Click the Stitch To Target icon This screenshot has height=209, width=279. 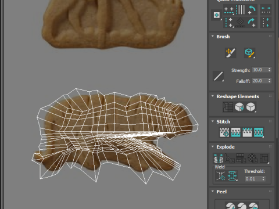[x=224, y=132]
